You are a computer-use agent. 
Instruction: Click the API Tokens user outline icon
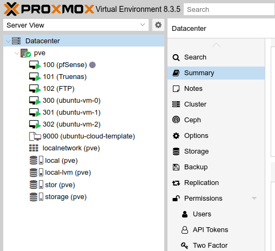(185, 230)
